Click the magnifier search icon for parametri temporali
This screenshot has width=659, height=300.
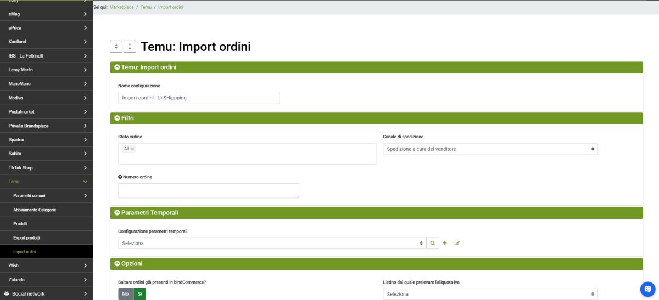pyautogui.click(x=433, y=243)
